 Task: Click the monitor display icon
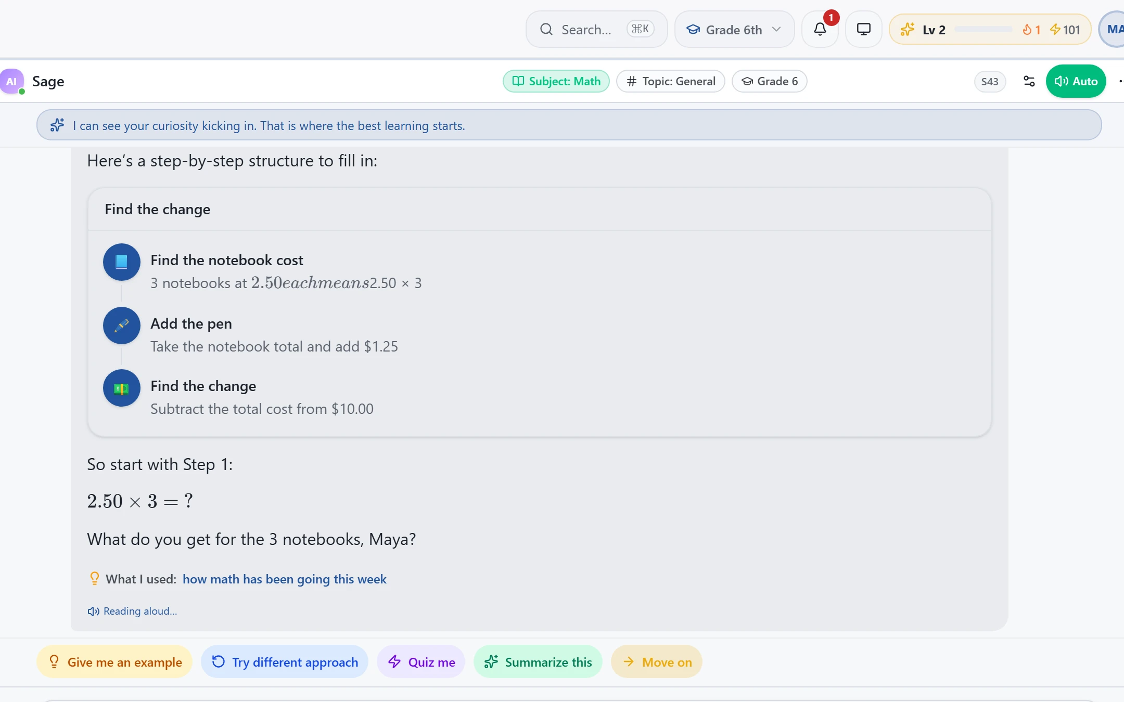click(x=863, y=30)
